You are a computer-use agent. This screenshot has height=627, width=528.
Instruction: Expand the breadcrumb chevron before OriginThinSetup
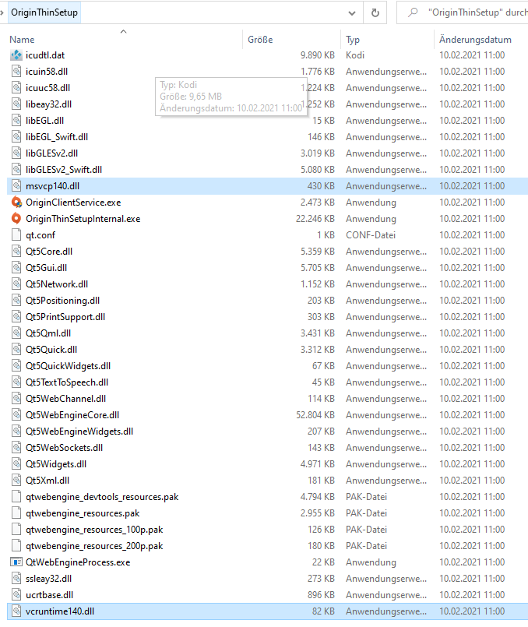tap(2, 12)
